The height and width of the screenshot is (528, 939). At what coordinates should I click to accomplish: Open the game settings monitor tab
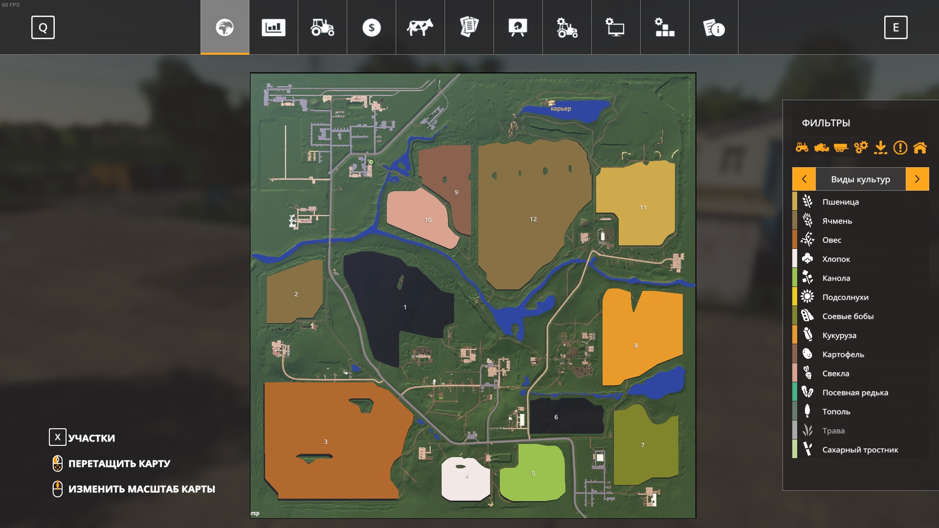pyautogui.click(x=616, y=27)
